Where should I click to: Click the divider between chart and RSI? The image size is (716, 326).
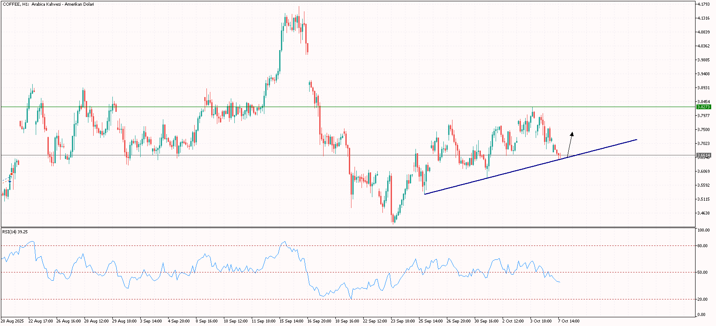[x=348, y=227]
